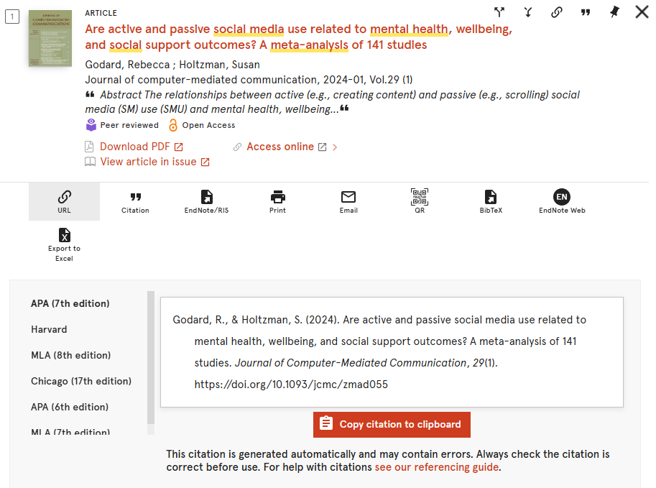Send citation to EndNote Web
Viewport: 656px width, 488px height.
pyautogui.click(x=562, y=202)
